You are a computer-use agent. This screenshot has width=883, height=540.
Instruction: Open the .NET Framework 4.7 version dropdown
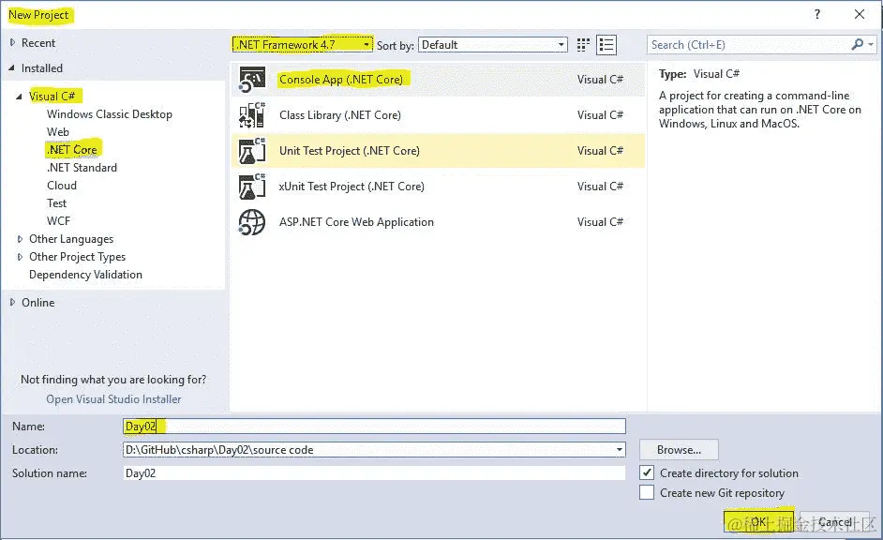pos(303,44)
